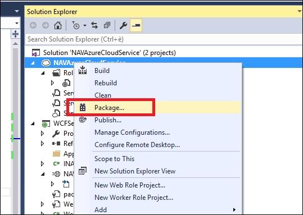Open Properties wrench icon in toolbar
Image resolution: width=303 pixels, height=215 pixels.
coord(123,25)
